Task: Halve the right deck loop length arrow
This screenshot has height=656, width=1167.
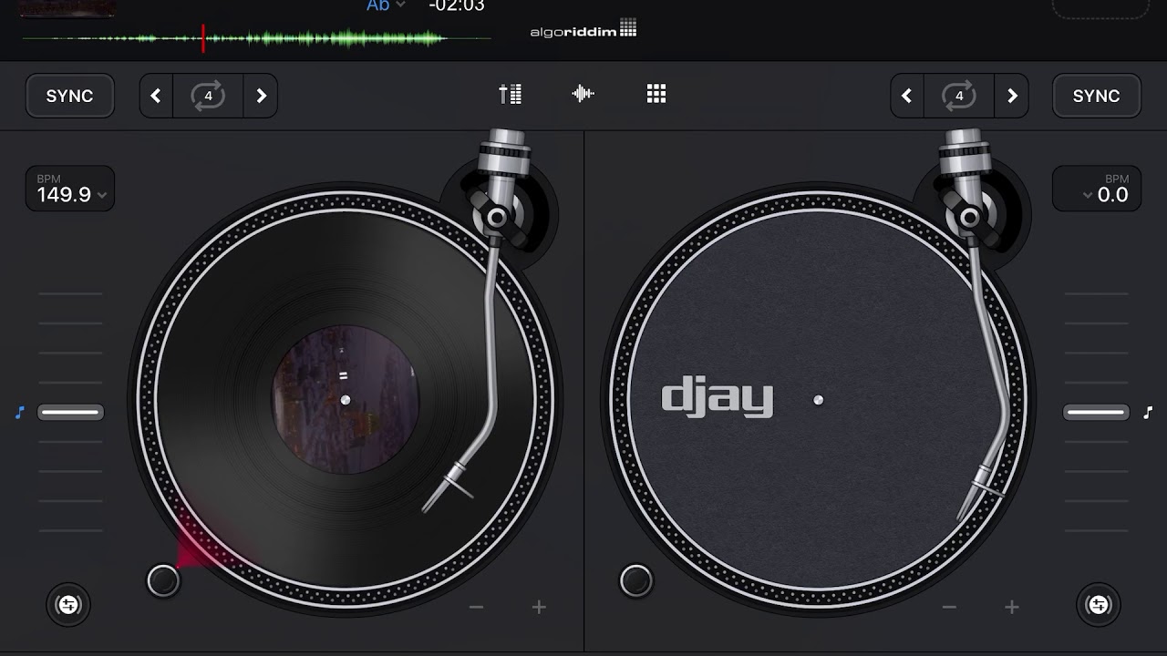Action: 906,96
